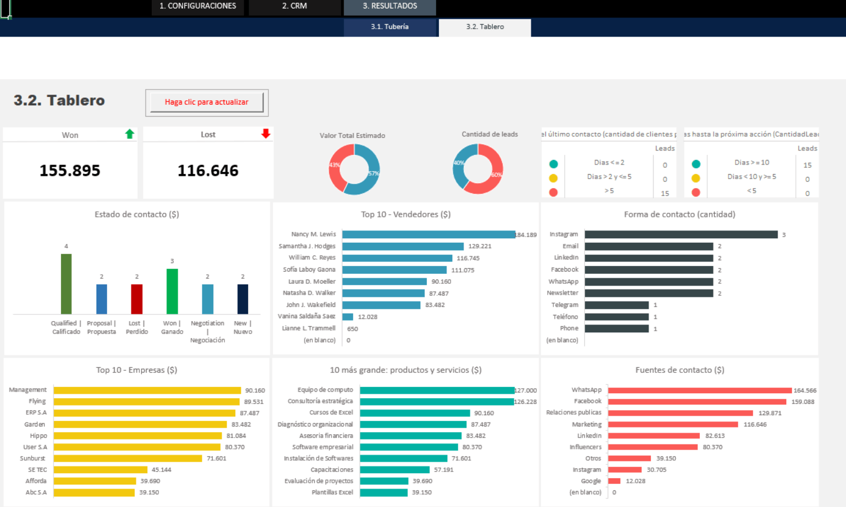Image resolution: width=846 pixels, height=507 pixels.
Task: Click the Negotiation | Negociación bar
Action: click(208, 299)
